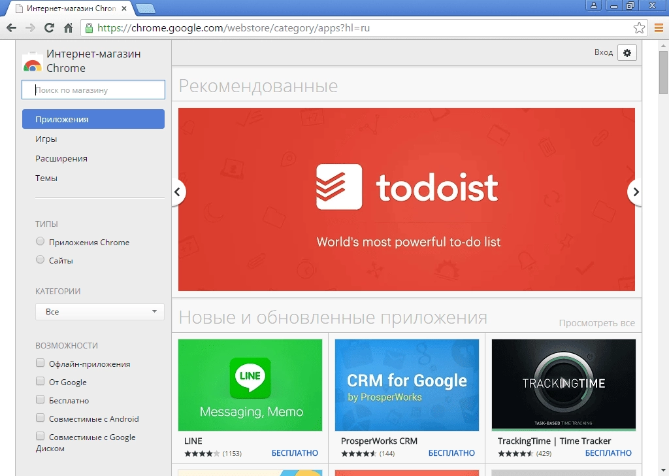Click БЕСПЛАТНО under LINE app
The width and height of the screenshot is (669, 476).
coord(295,453)
